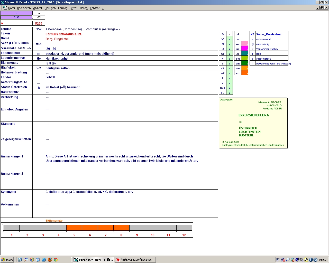Select the purple input cell showing 5293
329x263 pixels.
[16, 17]
